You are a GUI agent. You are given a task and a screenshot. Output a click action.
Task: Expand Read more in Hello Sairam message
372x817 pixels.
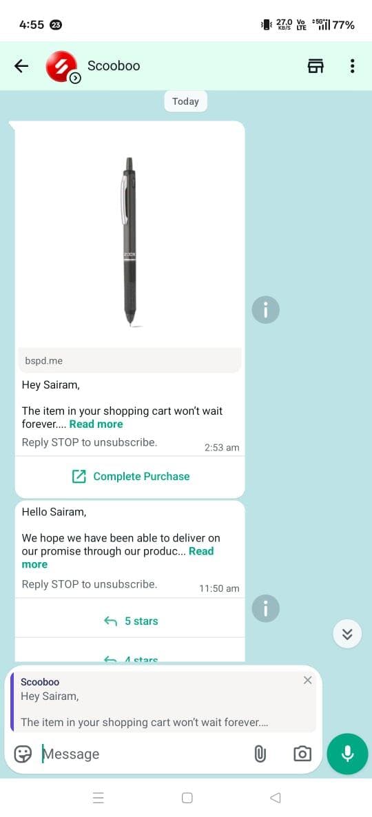tap(118, 557)
